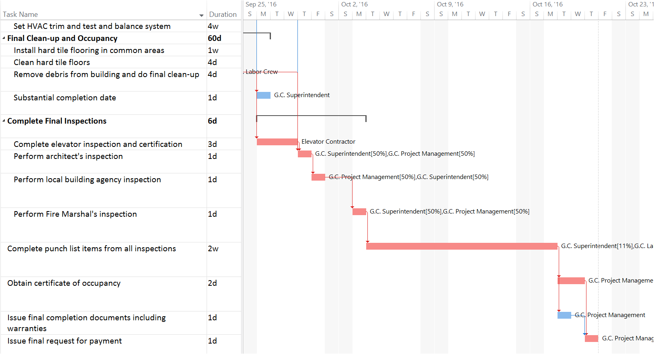Click the Sep 25, '16 timescale header
The height and width of the screenshot is (354, 654).
[261, 4]
